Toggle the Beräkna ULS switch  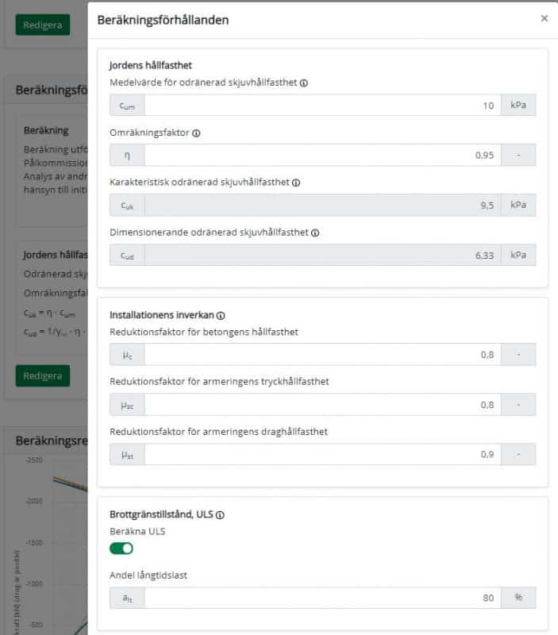[x=121, y=548]
